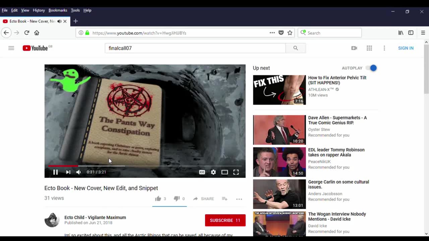Go back one page
429x241 pixels.
pyautogui.click(x=6, y=33)
